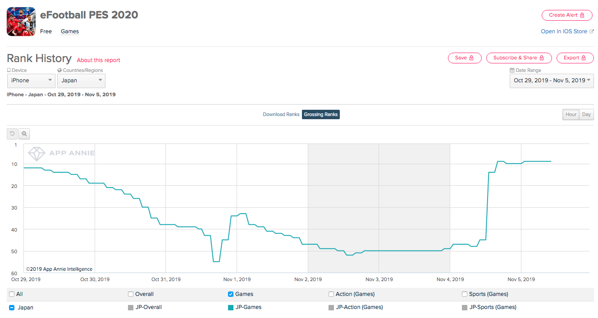598x318 pixels.
Task: Click the lock icon in Save button
Action: click(472, 58)
